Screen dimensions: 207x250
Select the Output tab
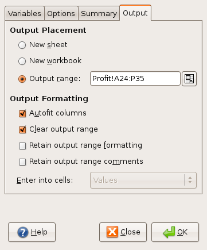click(x=135, y=13)
